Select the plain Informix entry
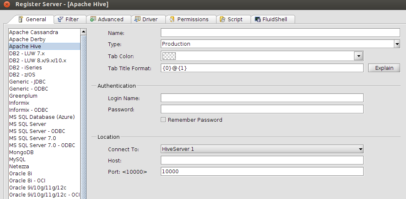406x199 pixels. pyautogui.click(x=44, y=103)
